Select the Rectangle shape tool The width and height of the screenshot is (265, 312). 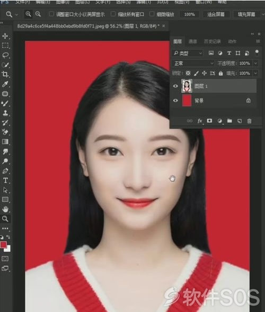click(x=5, y=199)
